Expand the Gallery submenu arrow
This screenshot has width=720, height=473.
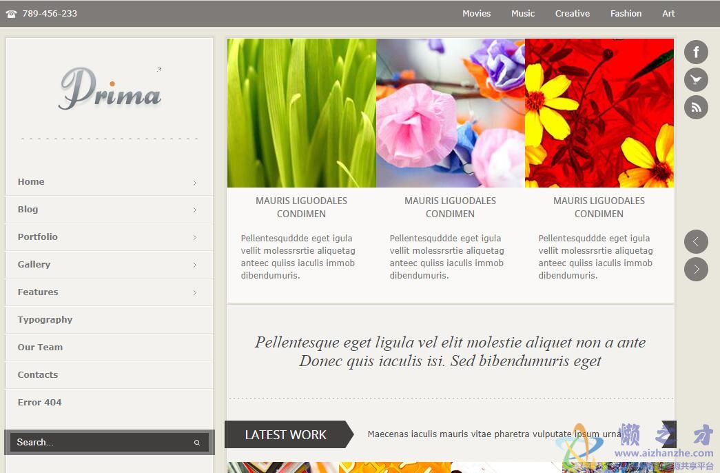tap(195, 265)
